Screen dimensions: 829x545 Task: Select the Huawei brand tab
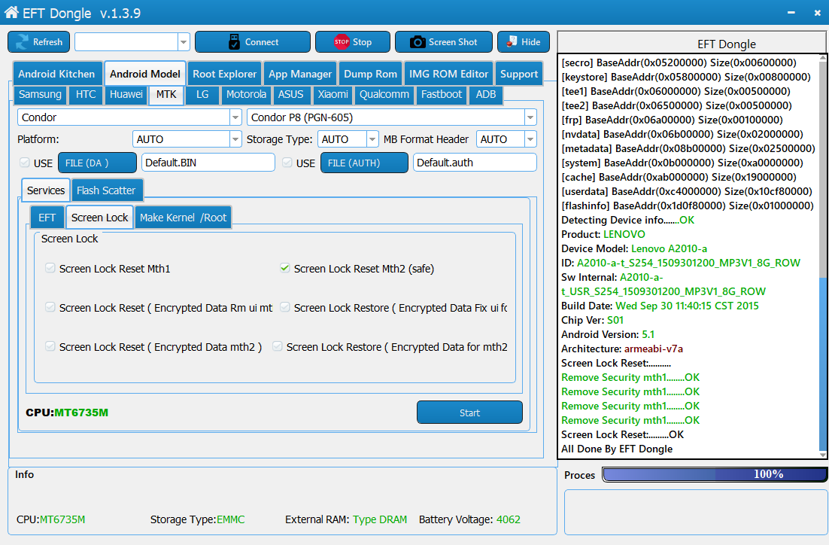[x=126, y=95]
